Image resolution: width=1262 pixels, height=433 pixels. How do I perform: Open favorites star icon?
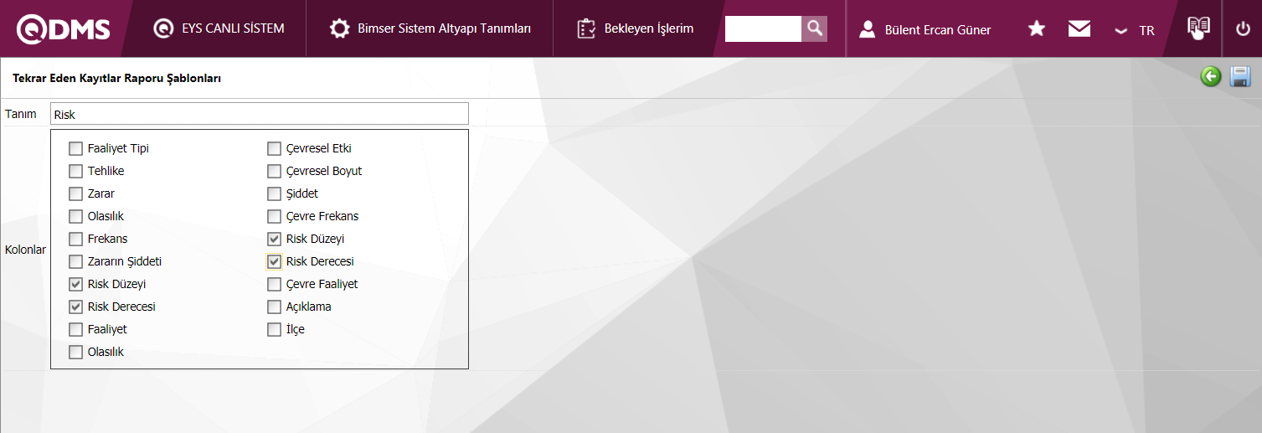click(x=1037, y=29)
